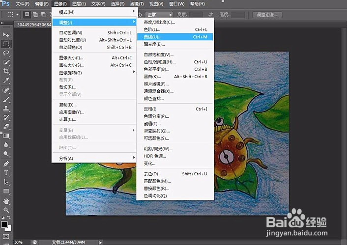
Task: Choose 图像大小(I)... command
Action: (x=95, y=58)
